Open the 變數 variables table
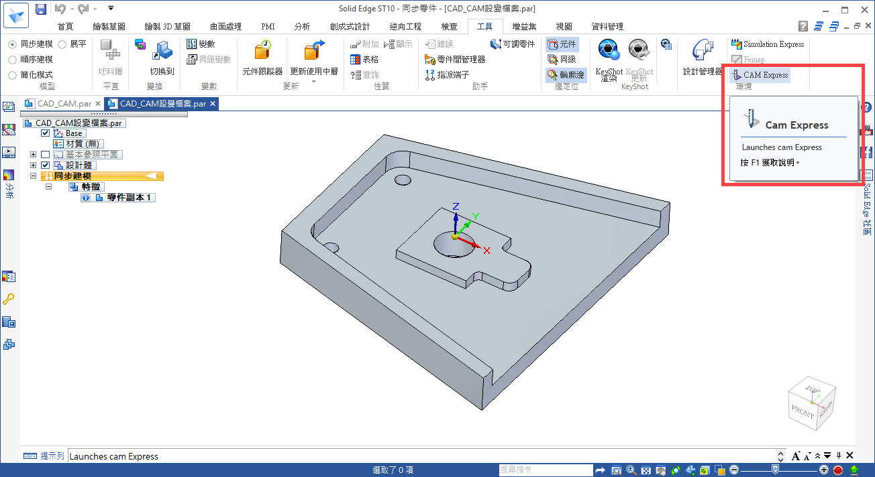This screenshot has width=875, height=477. click(x=201, y=44)
